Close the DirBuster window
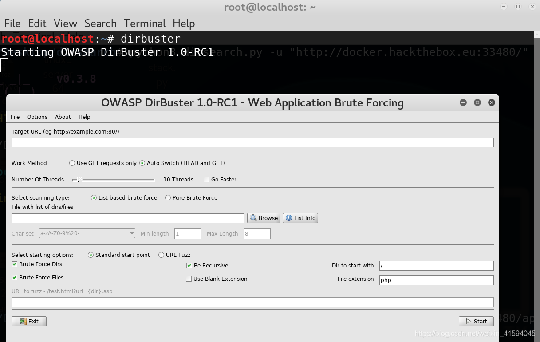 (x=492, y=102)
